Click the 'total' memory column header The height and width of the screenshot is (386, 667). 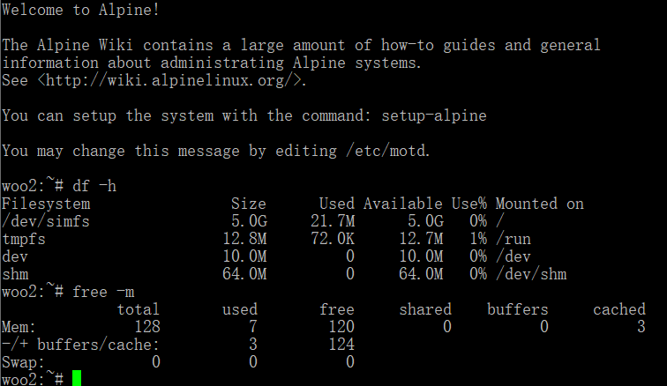pyautogui.click(x=139, y=309)
